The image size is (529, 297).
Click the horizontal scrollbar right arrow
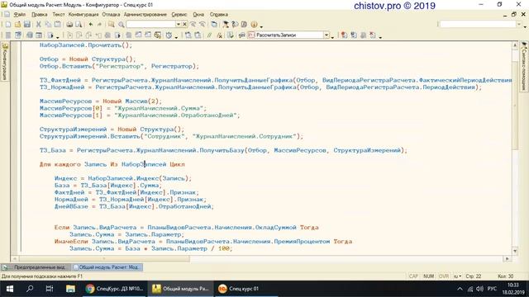coord(507,258)
